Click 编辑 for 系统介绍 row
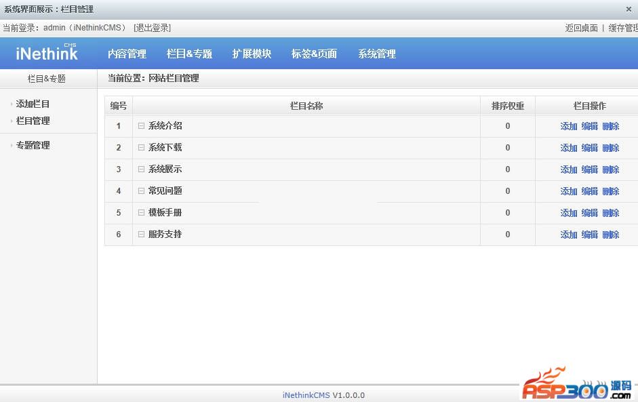Image resolution: width=638 pixels, height=402 pixels. point(590,126)
